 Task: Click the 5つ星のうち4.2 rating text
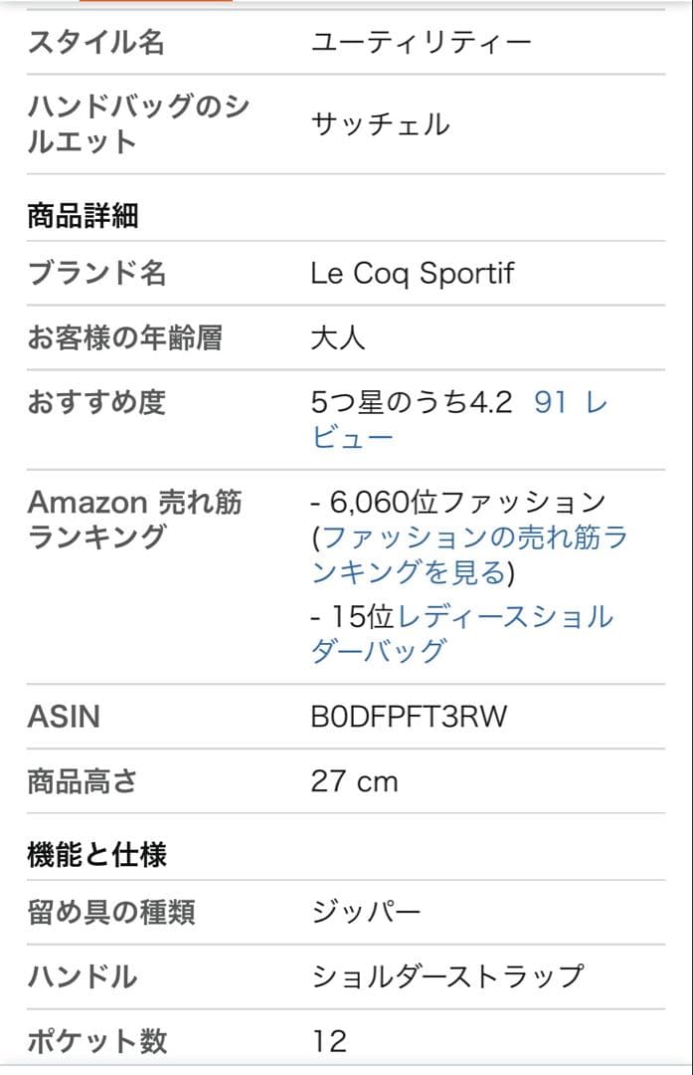(411, 403)
